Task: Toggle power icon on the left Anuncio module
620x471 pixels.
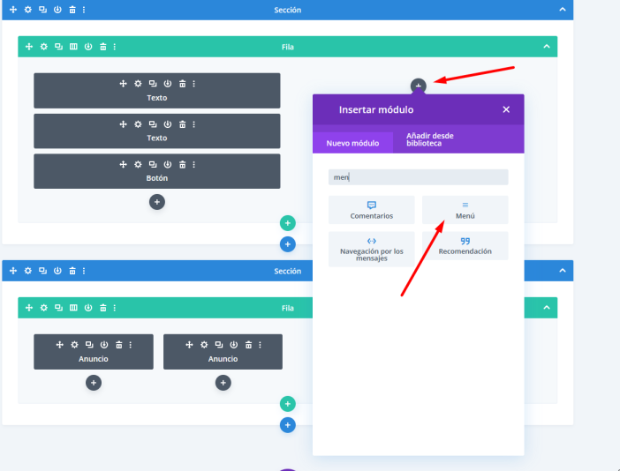Action: pyautogui.click(x=104, y=345)
